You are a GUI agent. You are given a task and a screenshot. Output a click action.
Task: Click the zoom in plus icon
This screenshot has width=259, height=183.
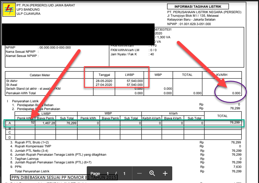click(165, 173)
